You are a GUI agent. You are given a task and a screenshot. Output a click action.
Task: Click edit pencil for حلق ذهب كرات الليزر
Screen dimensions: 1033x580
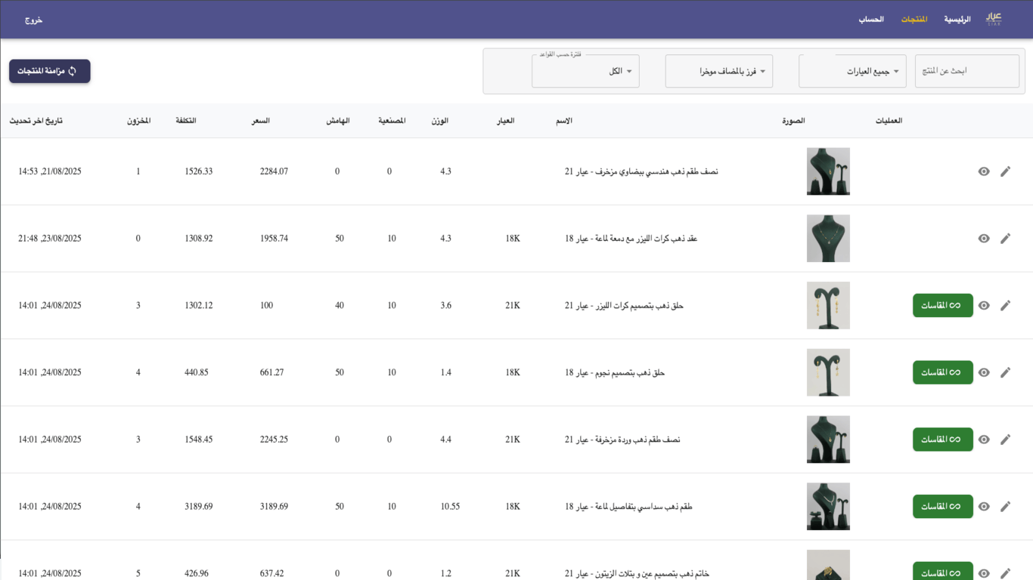1005,306
